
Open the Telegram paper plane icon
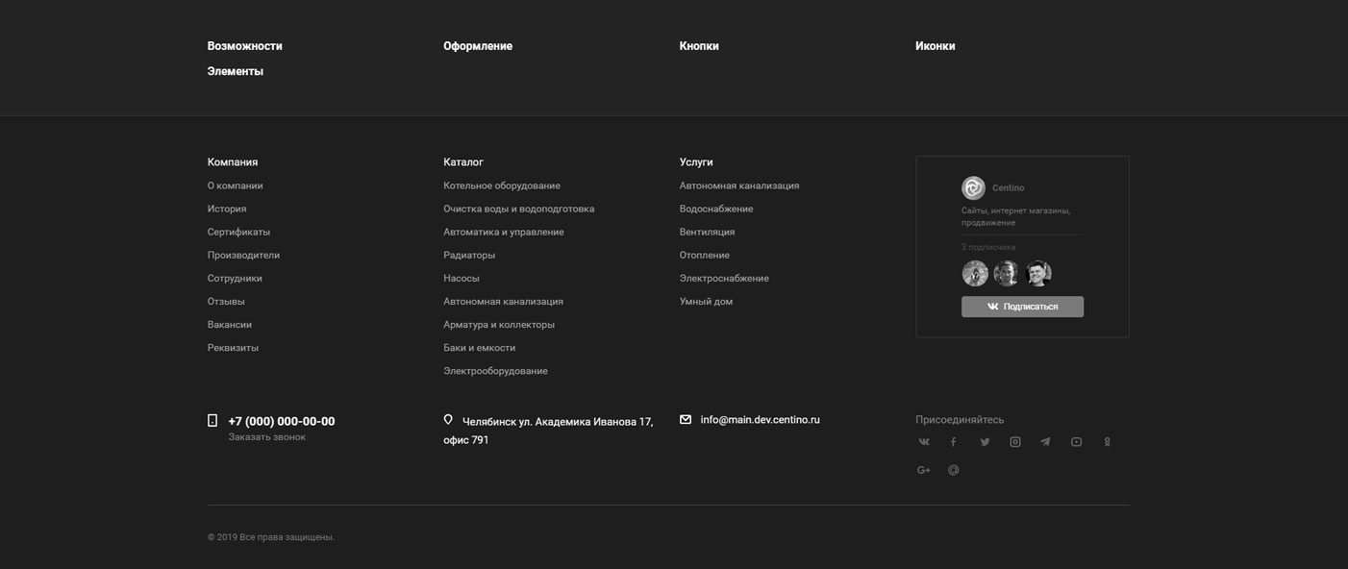[1045, 442]
